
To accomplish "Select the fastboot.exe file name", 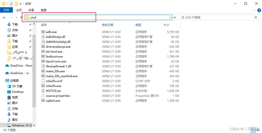I will click(54, 56).
